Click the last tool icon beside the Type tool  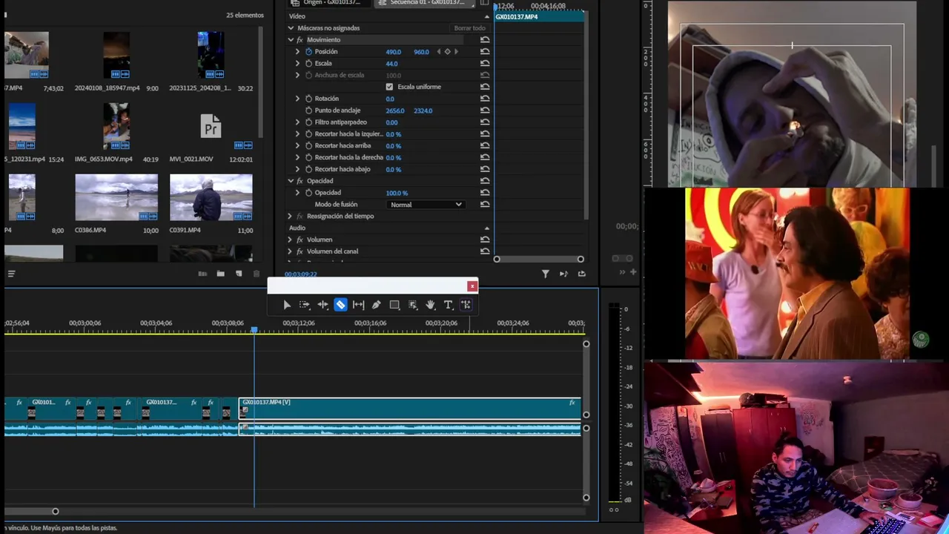coord(466,305)
